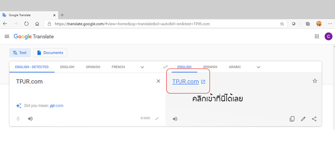
Task: Expand more target languages
Action: click(258, 67)
